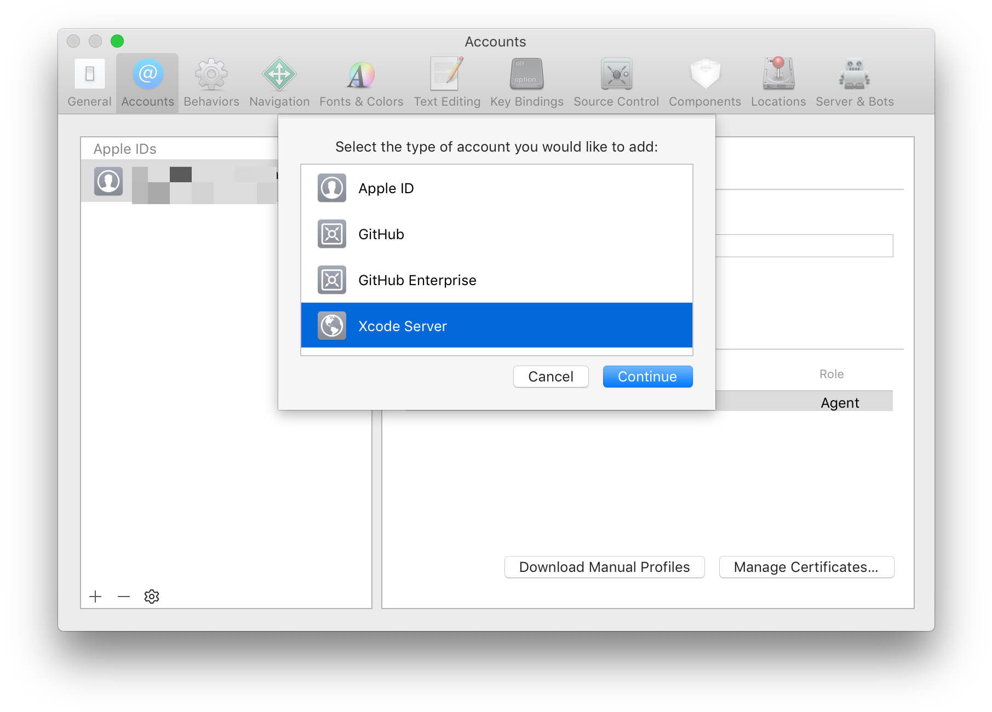The width and height of the screenshot is (992, 712).
Task: Open the Key Bindings pane
Action: (x=526, y=81)
